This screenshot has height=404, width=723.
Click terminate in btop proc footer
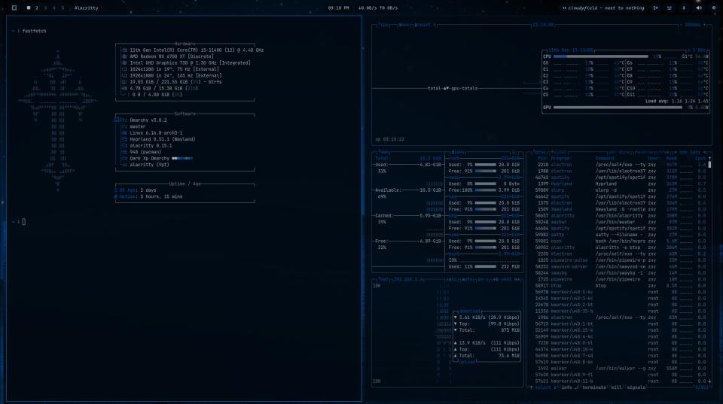tap(594, 387)
